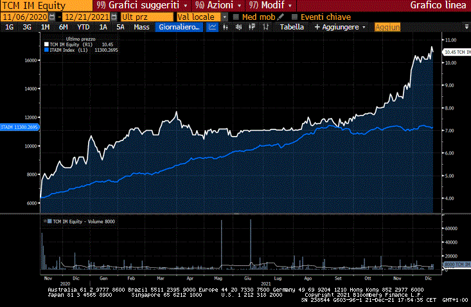This screenshot has width=471, height=307.
Task: Select the 6M time range
Action: click(63, 28)
